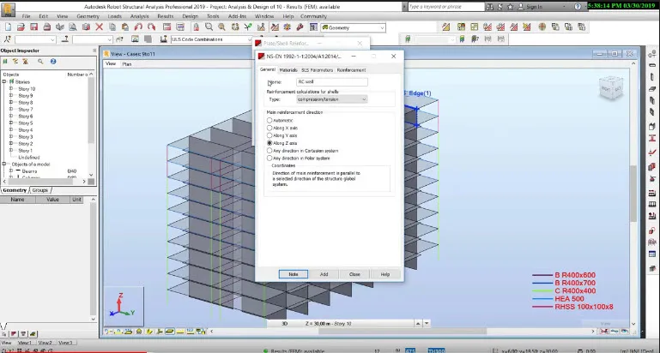Screen dimensions: 660x353
Task: Select Along X axis radio button
Action: click(x=269, y=128)
